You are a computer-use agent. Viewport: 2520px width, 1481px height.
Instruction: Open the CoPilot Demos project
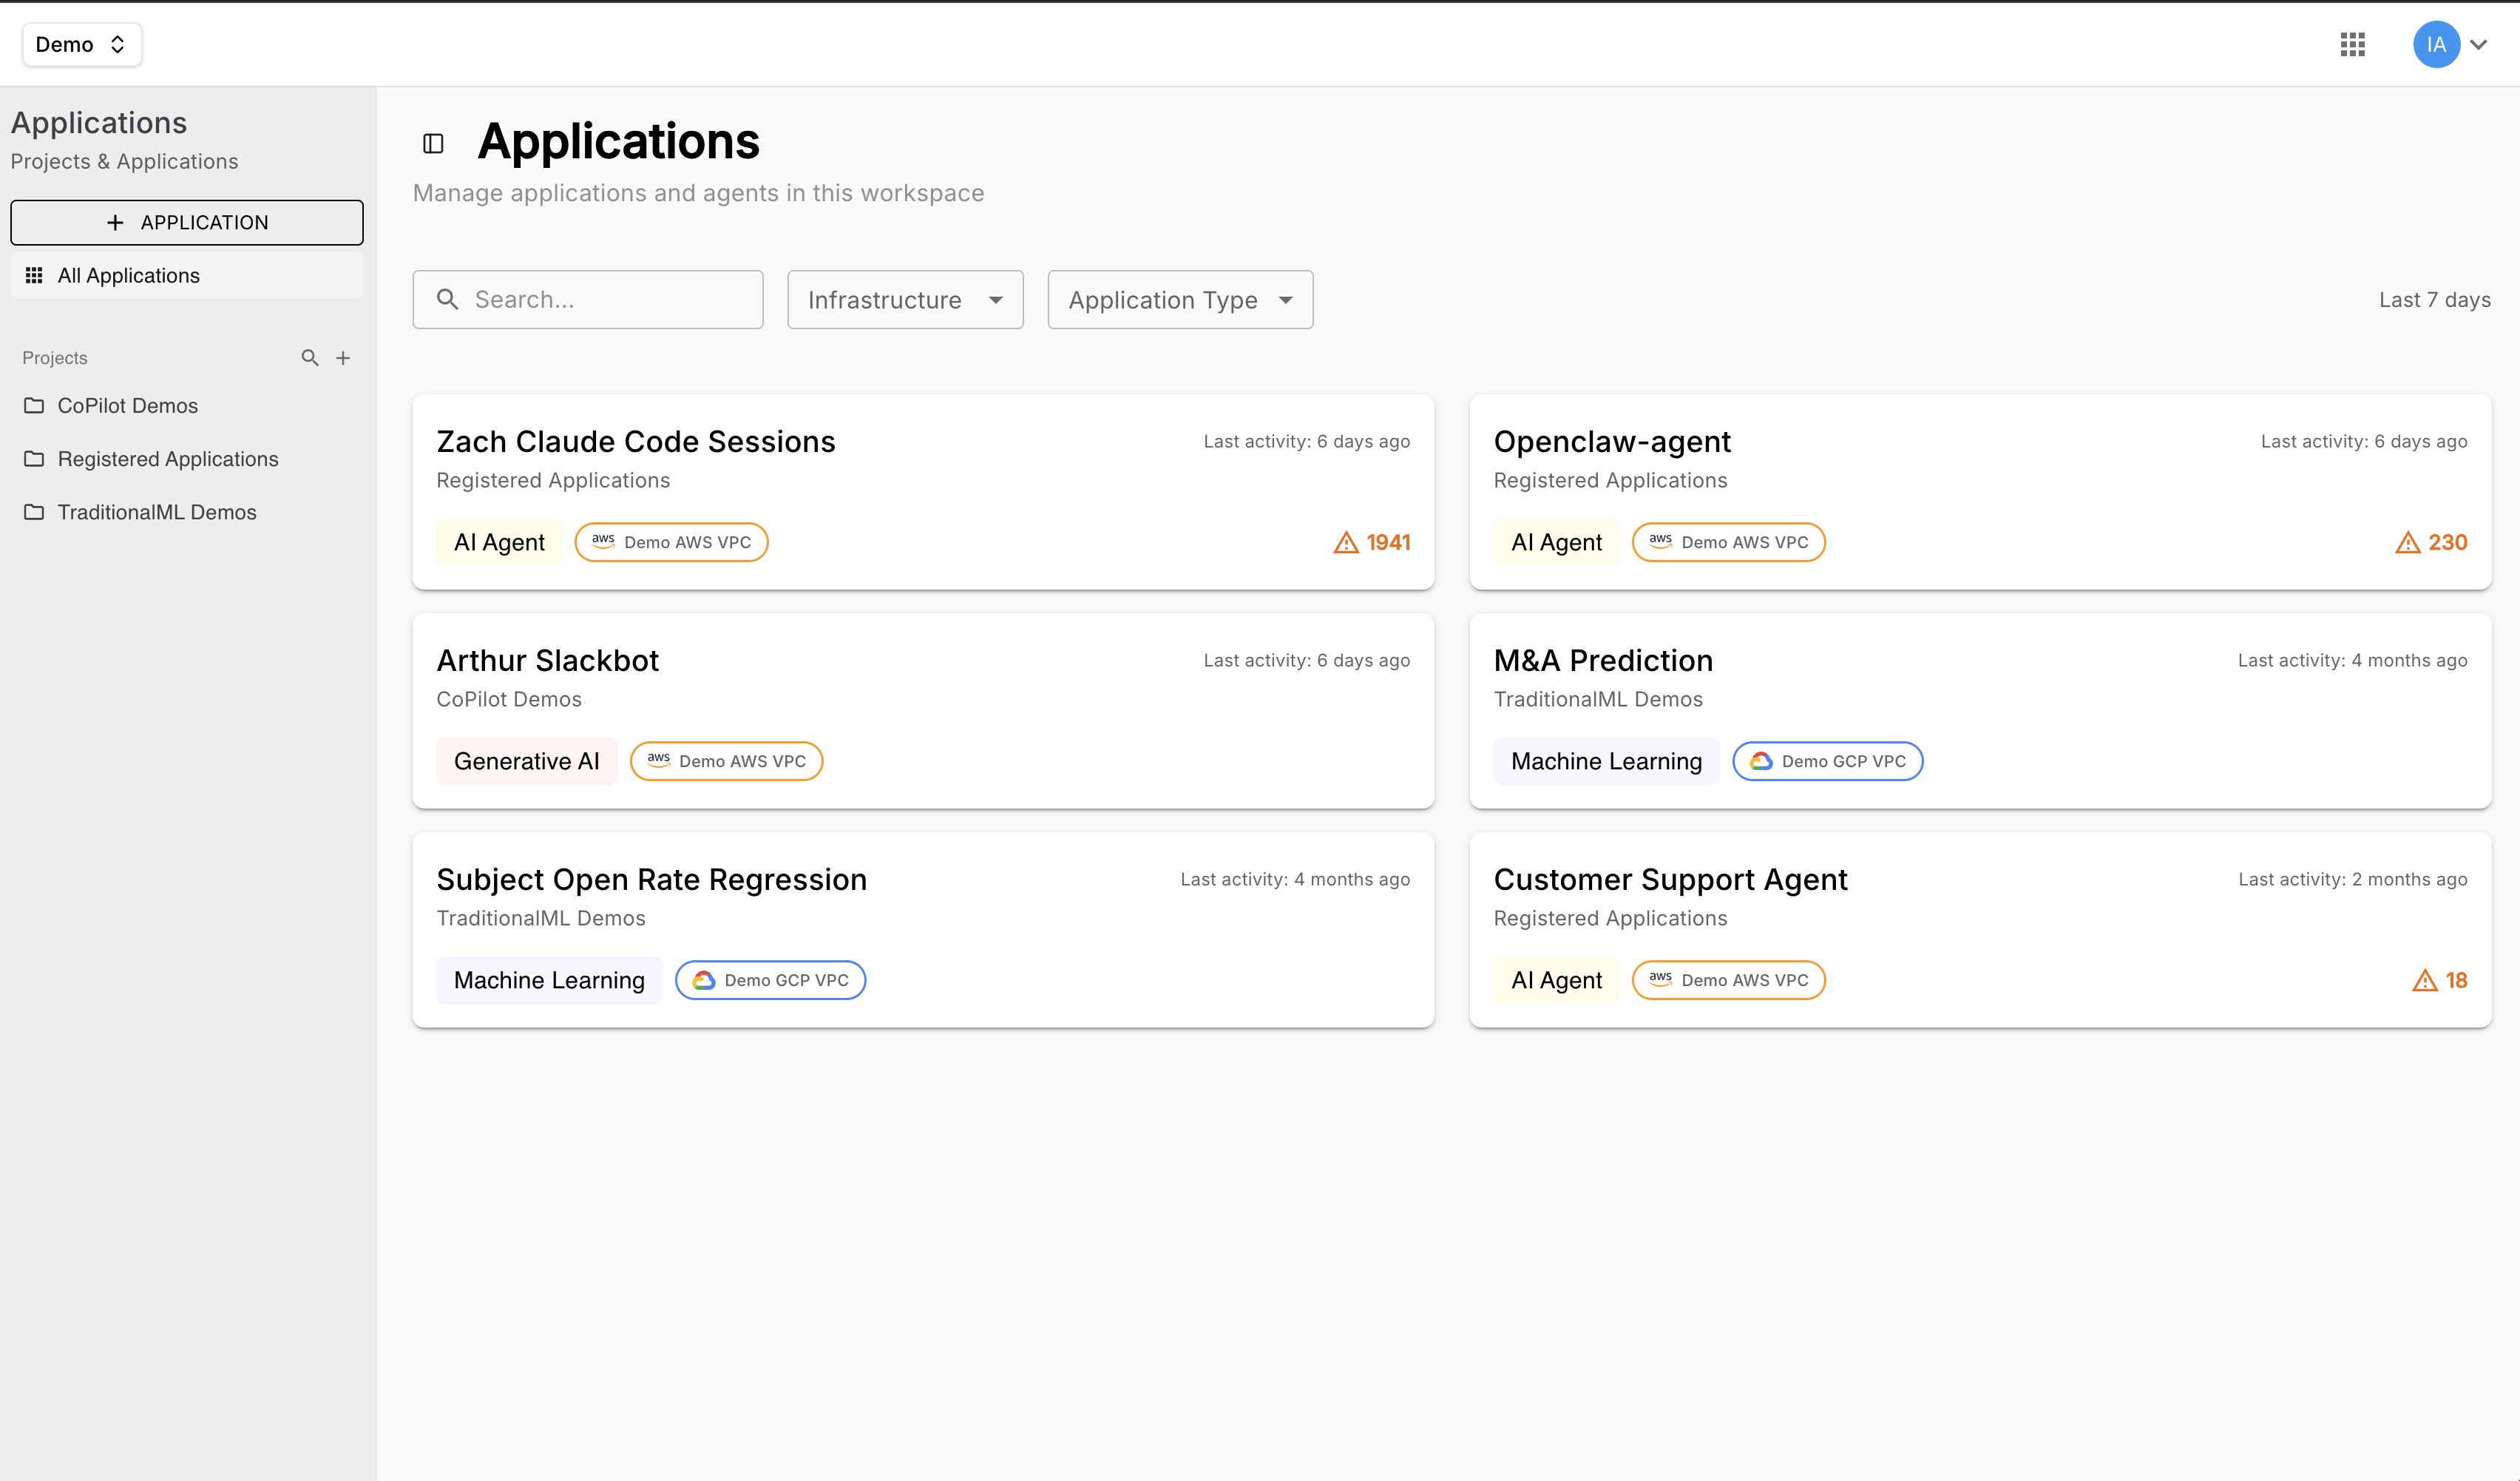(x=187, y=405)
